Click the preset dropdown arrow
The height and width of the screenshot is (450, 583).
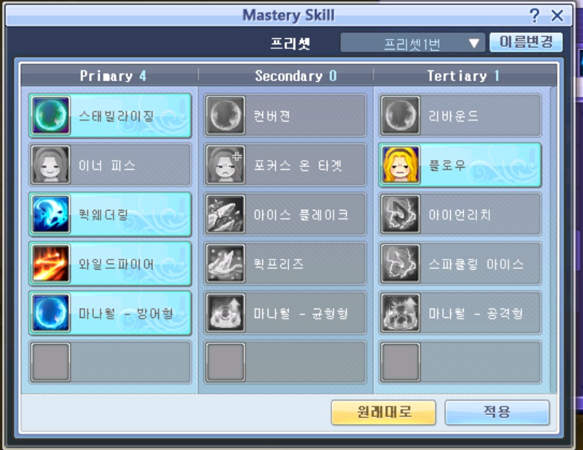(474, 44)
